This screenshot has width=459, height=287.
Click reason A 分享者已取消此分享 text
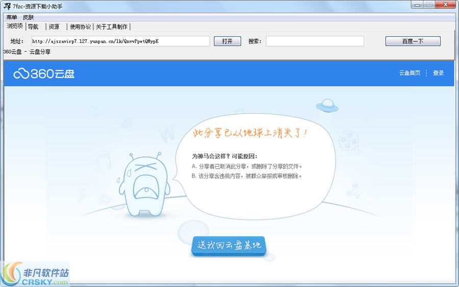pos(247,166)
